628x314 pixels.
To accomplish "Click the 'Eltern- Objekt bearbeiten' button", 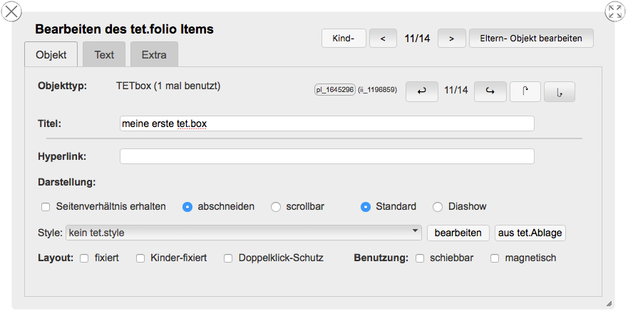I will pyautogui.click(x=531, y=39).
